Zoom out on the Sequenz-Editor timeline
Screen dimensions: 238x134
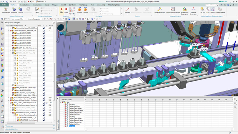tap(235, 103)
